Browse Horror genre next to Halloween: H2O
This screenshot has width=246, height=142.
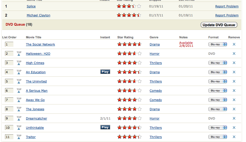click(154, 54)
